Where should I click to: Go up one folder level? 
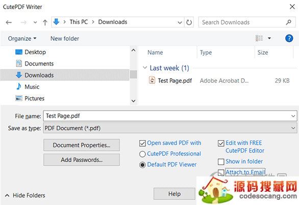(x=45, y=22)
